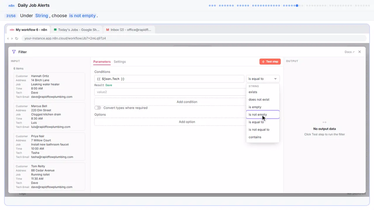Click the {{ $json.Tech }} expression field
Viewport: 374px width, 210px height.
point(169,79)
